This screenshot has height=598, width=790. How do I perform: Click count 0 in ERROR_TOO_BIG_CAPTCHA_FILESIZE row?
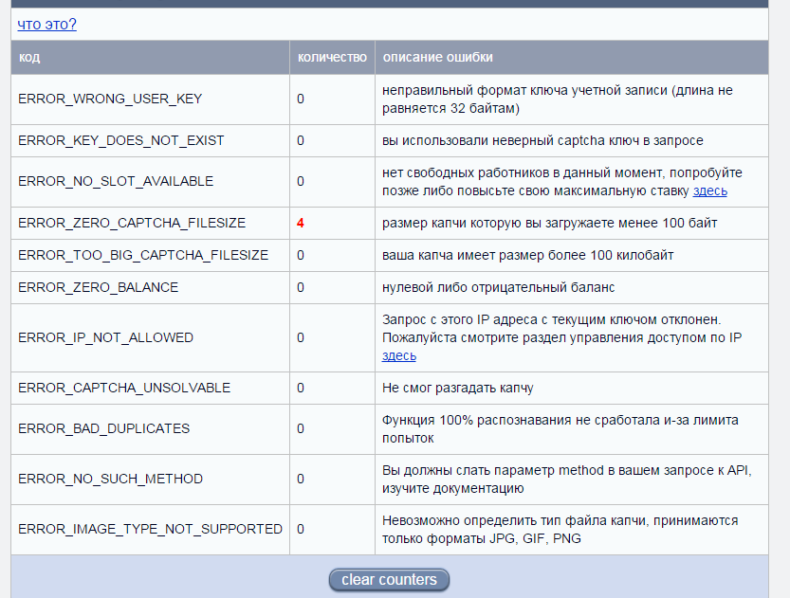pyautogui.click(x=301, y=255)
